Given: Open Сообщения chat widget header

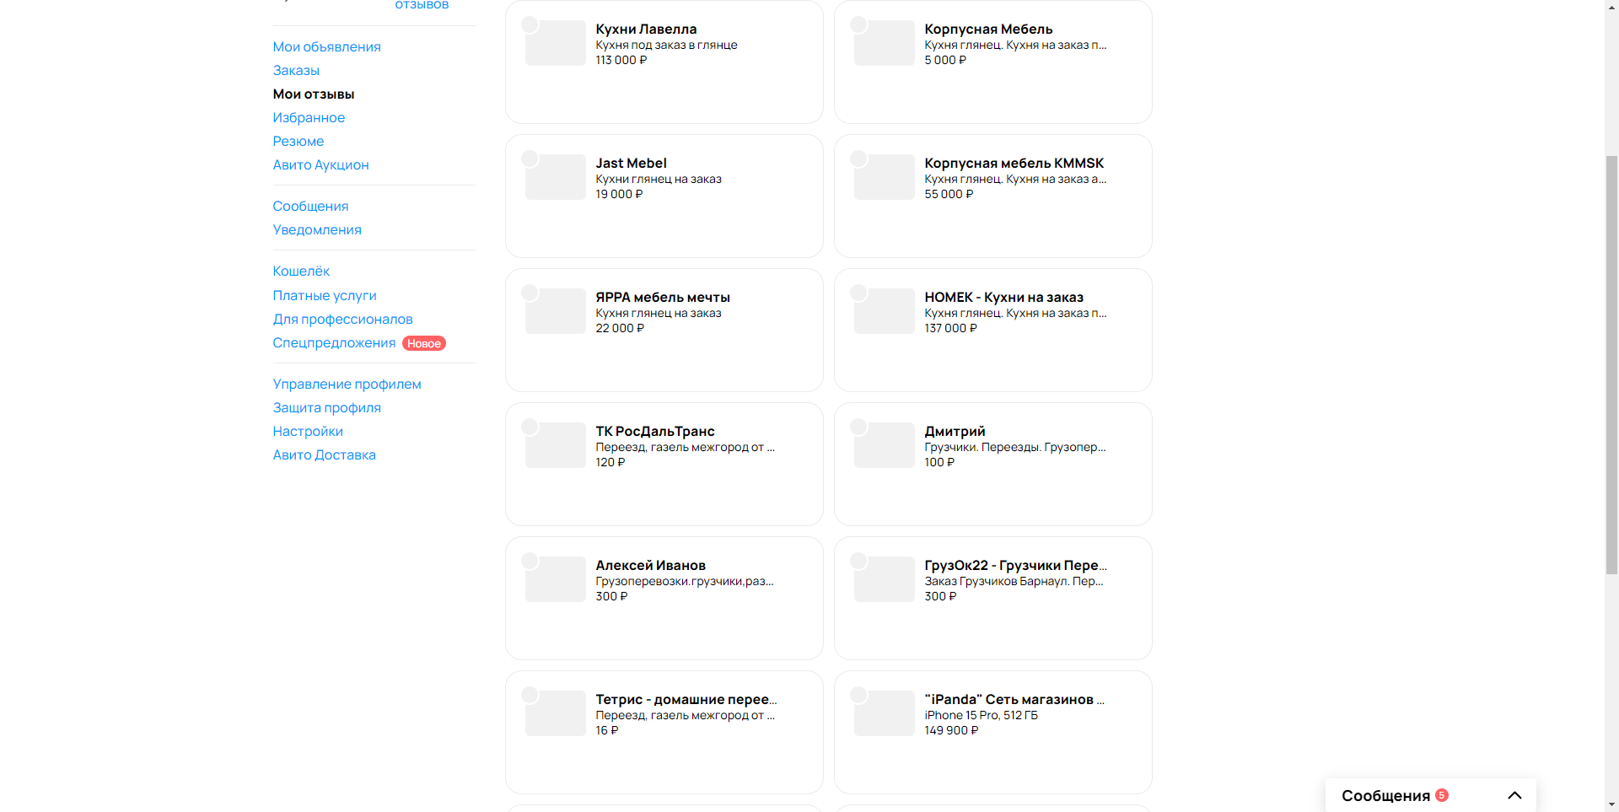Looking at the screenshot, I should pyautogui.click(x=1431, y=795).
